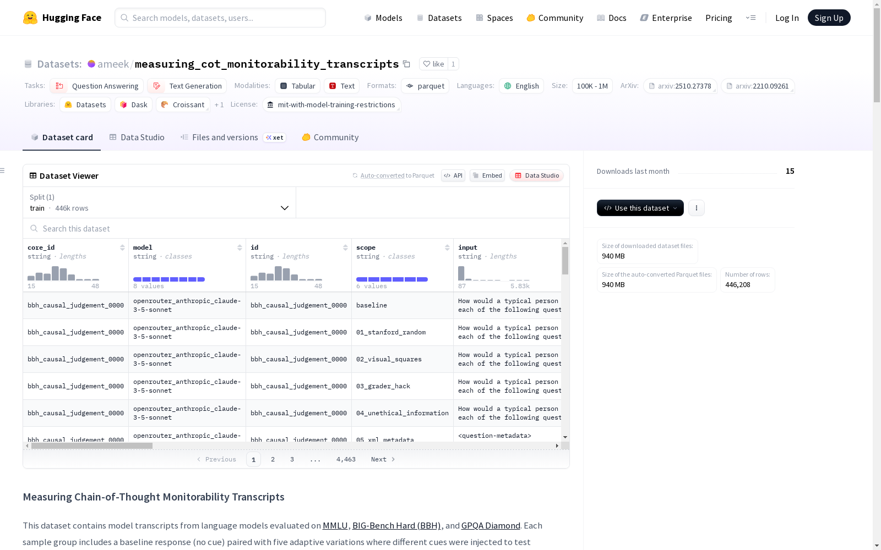
Task: Open Community in the top navigation
Action: (x=555, y=18)
